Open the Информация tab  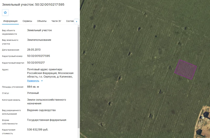point(10,21)
